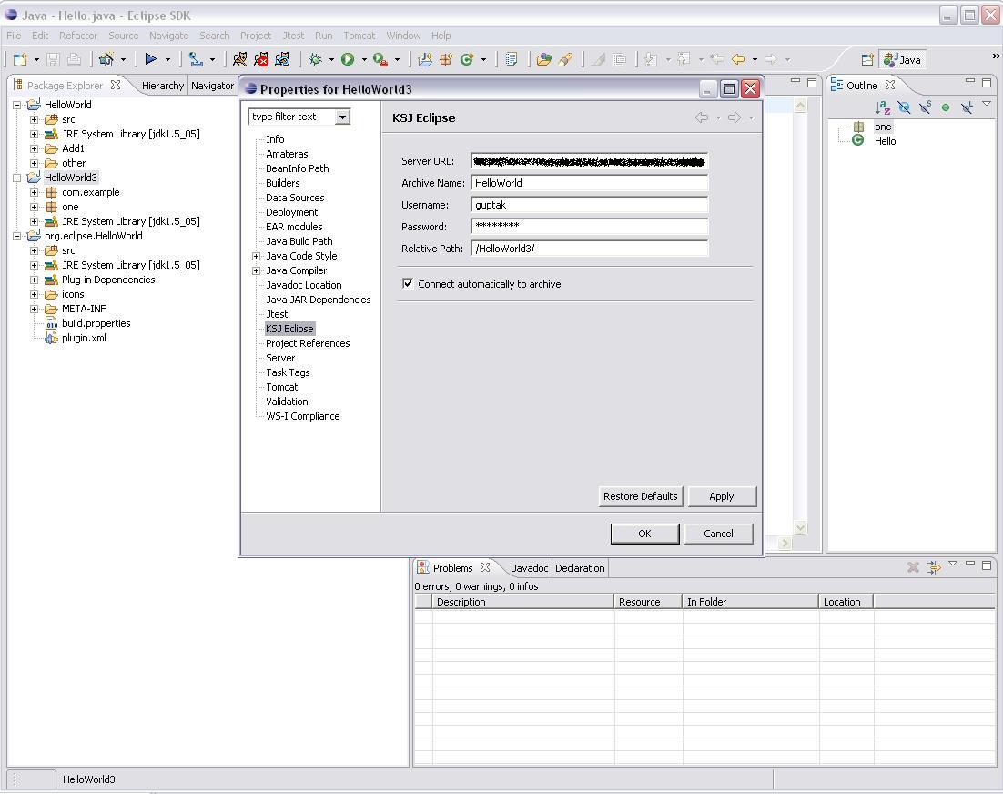Click the New Java Class icon
The image size is (1003, 794).
tap(467, 59)
